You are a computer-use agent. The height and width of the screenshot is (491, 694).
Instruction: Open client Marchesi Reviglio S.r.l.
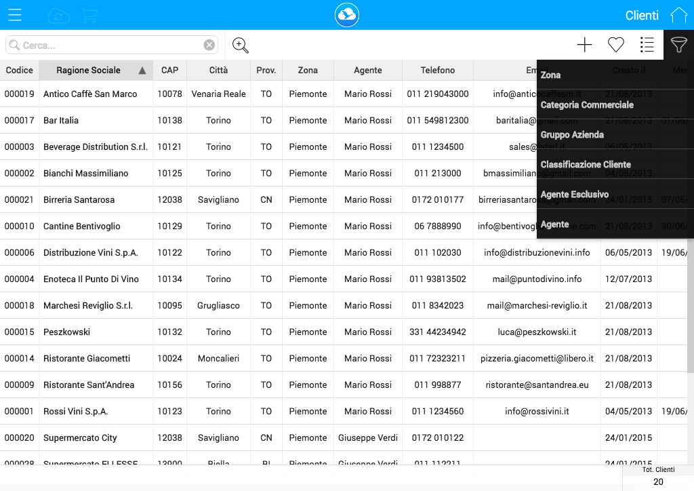[88, 305]
